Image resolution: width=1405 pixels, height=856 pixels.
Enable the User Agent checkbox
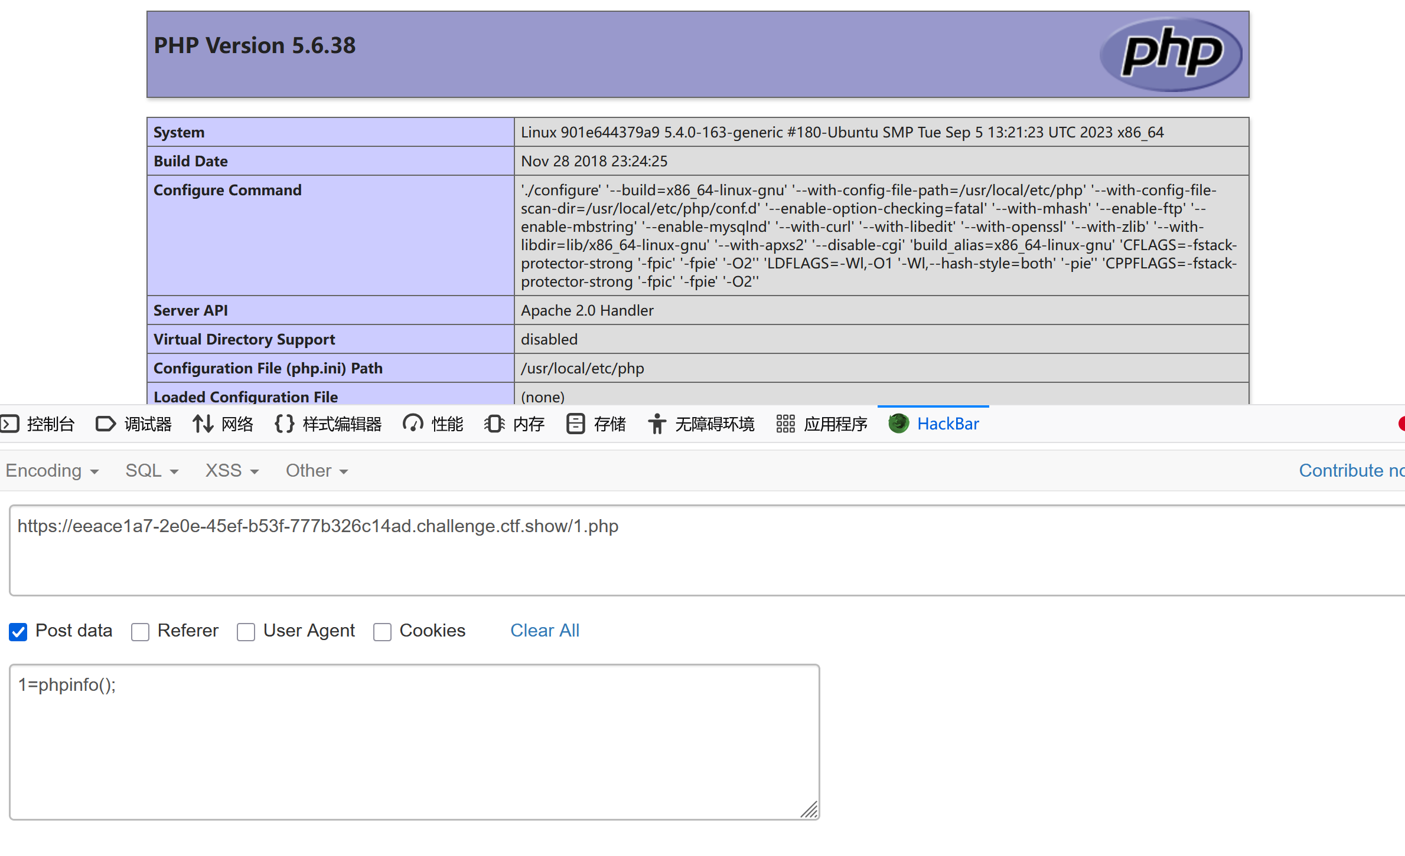(x=246, y=632)
